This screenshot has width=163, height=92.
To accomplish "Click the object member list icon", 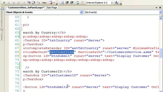I will click(62, 3).
